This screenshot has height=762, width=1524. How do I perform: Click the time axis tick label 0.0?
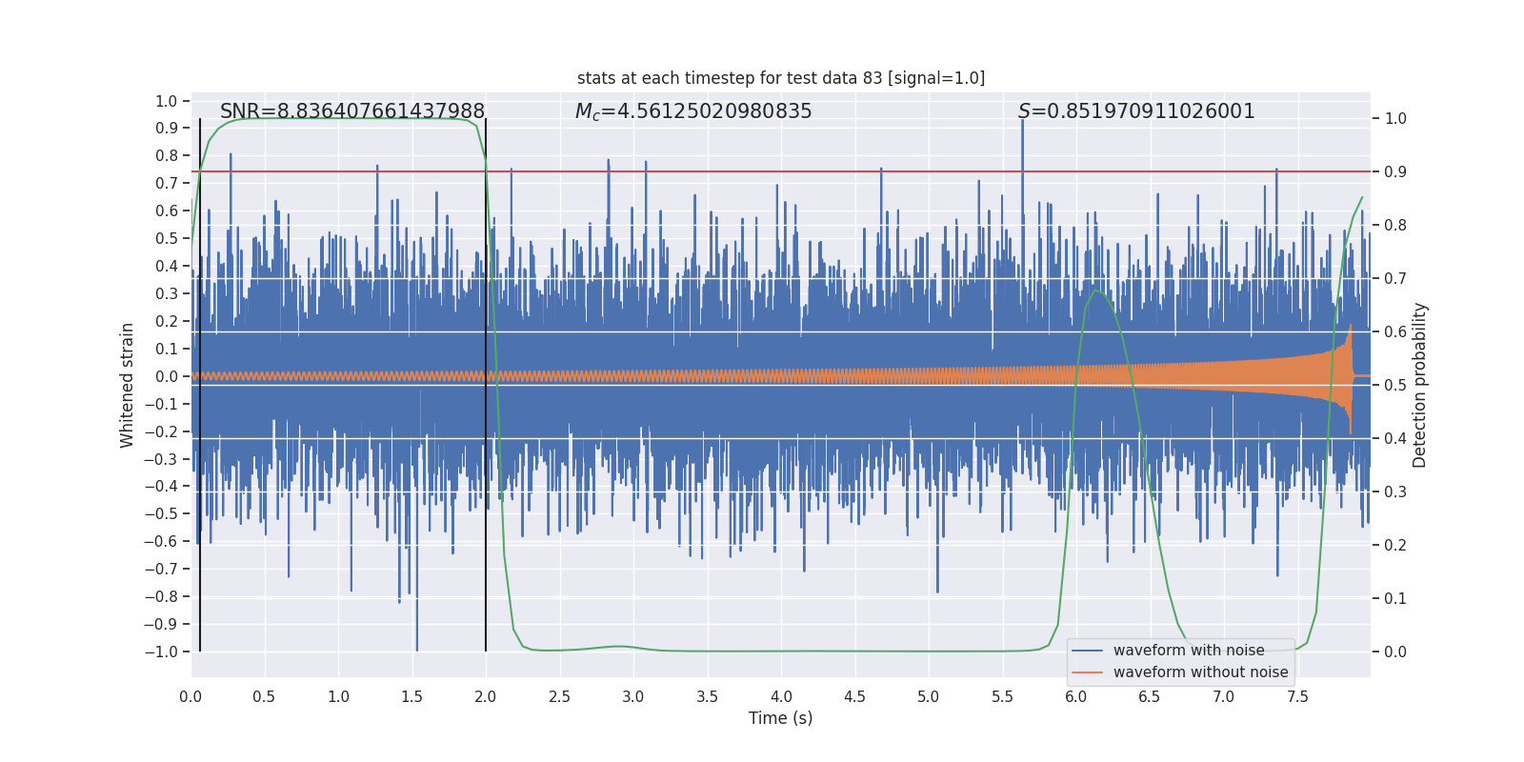190,696
